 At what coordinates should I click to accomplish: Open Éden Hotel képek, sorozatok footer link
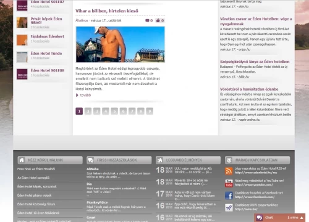tap(37, 186)
